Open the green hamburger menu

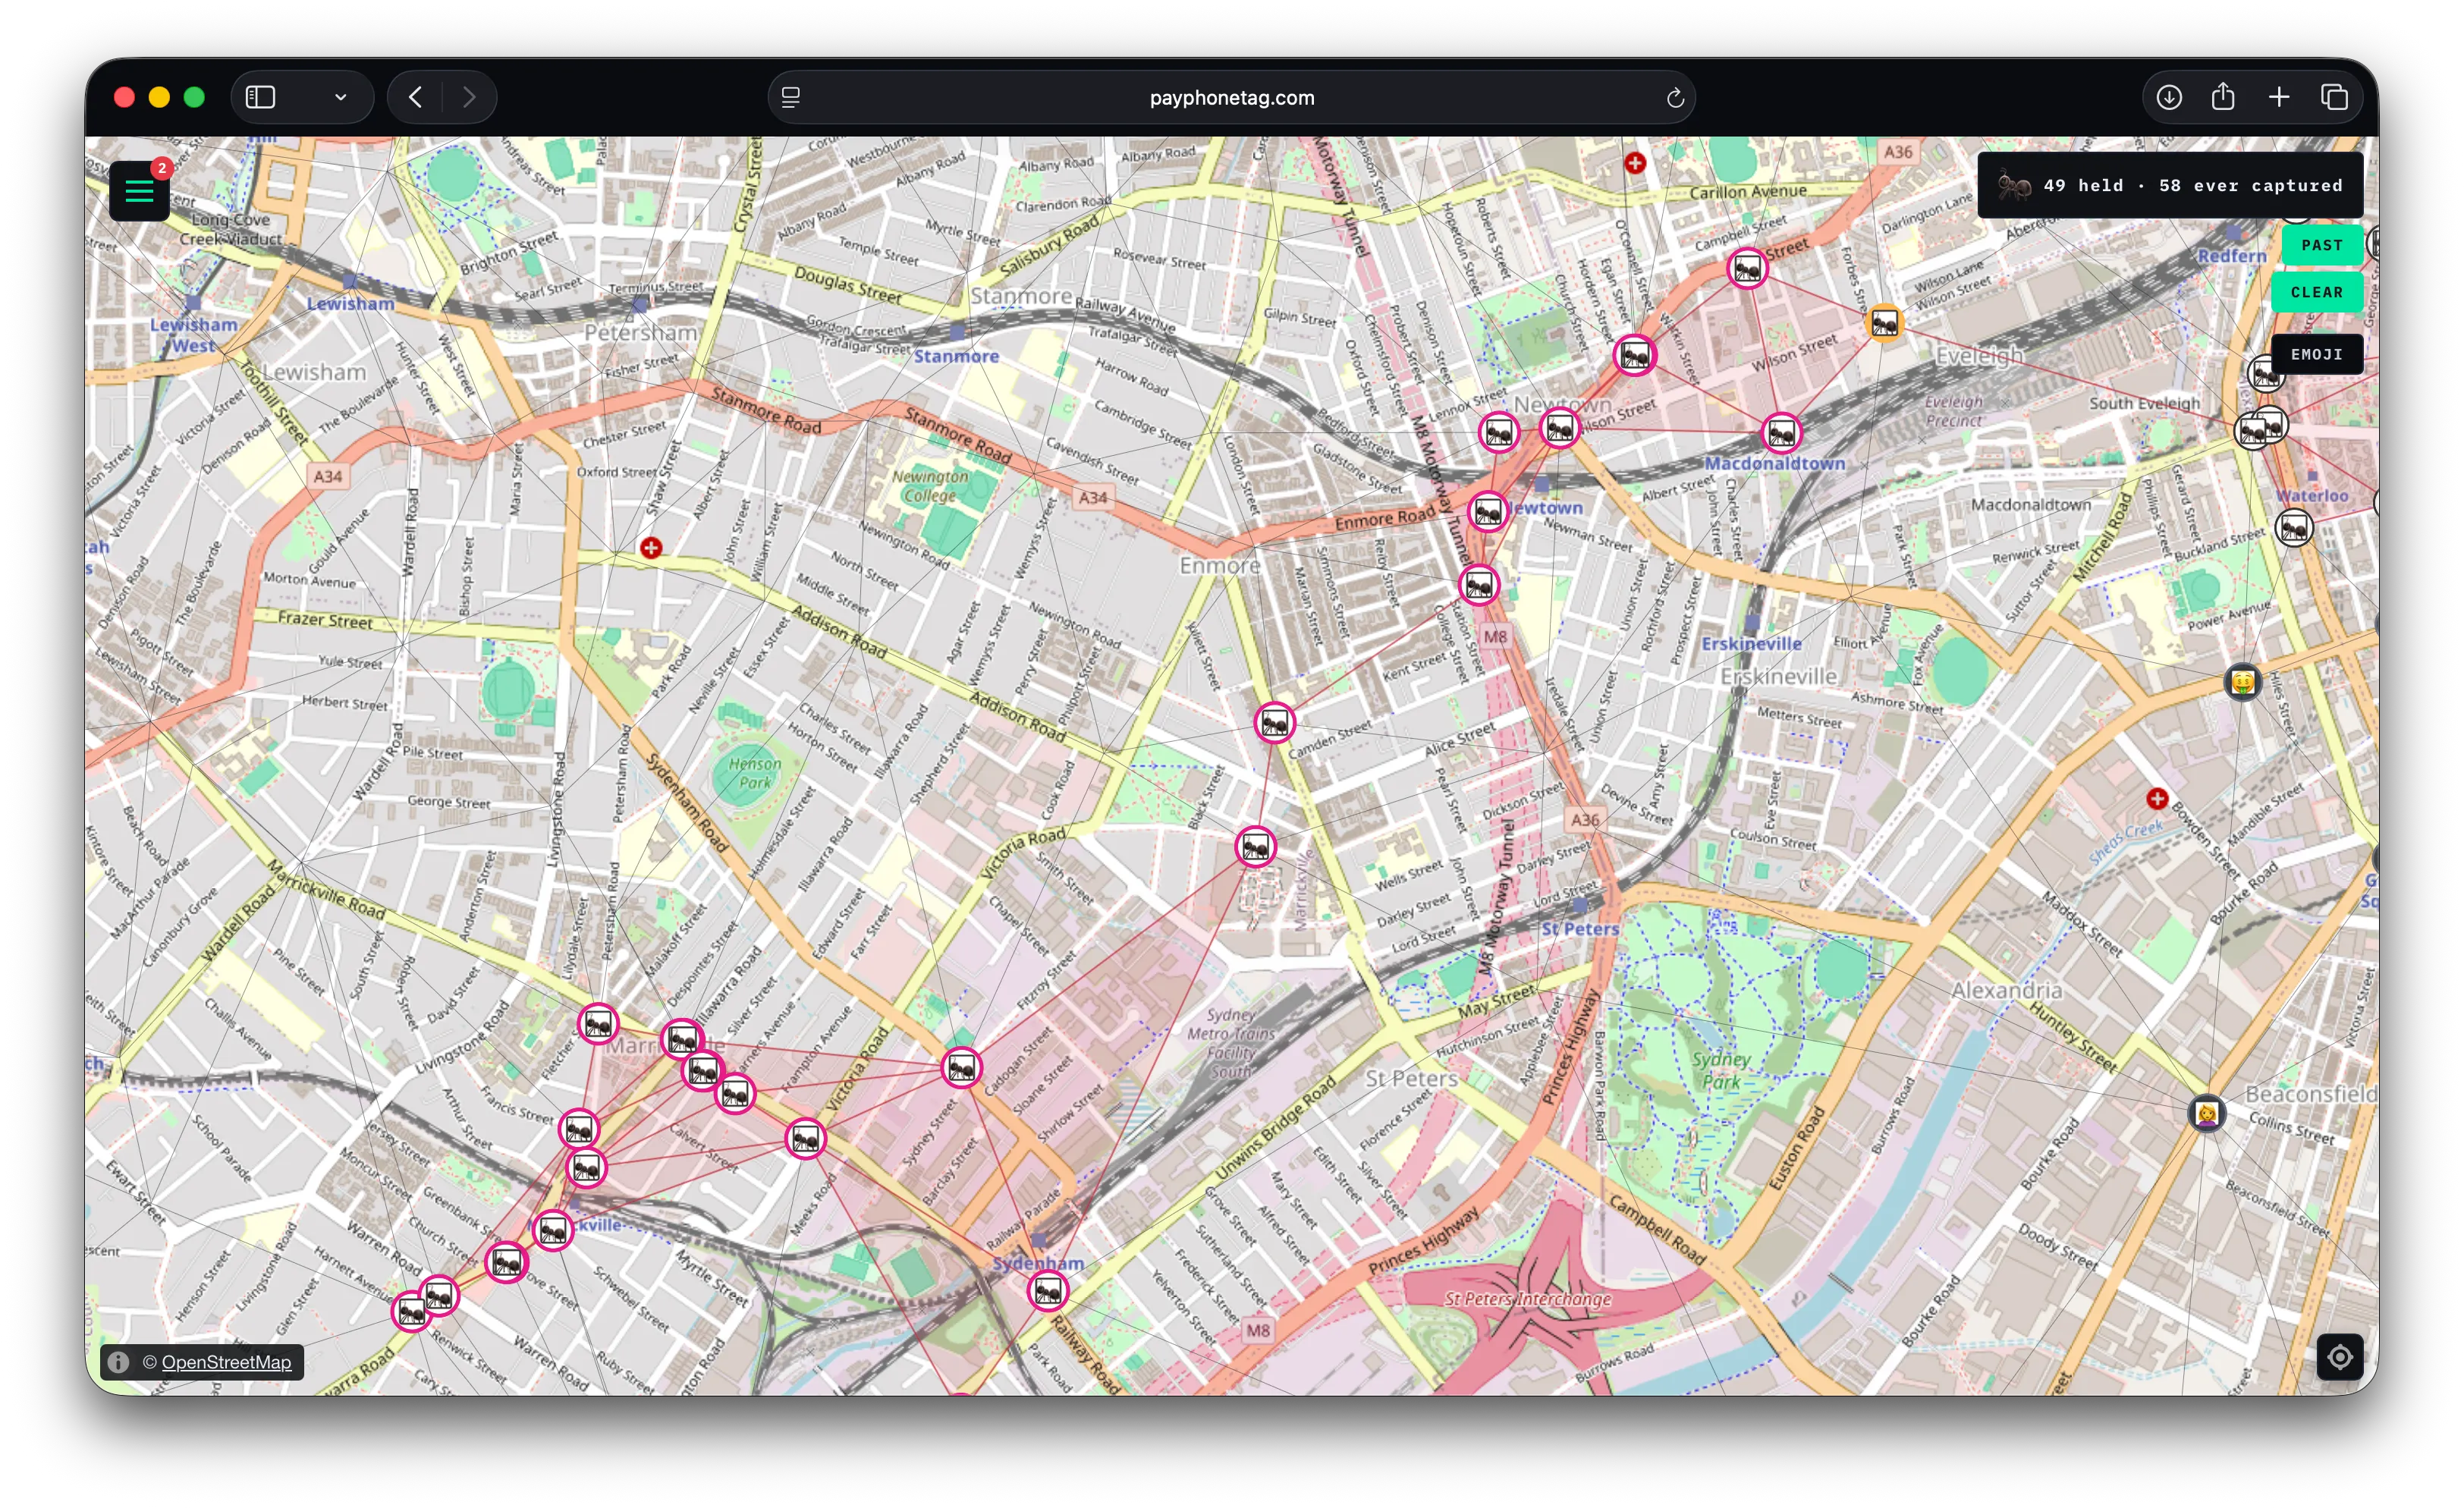pos(139,190)
